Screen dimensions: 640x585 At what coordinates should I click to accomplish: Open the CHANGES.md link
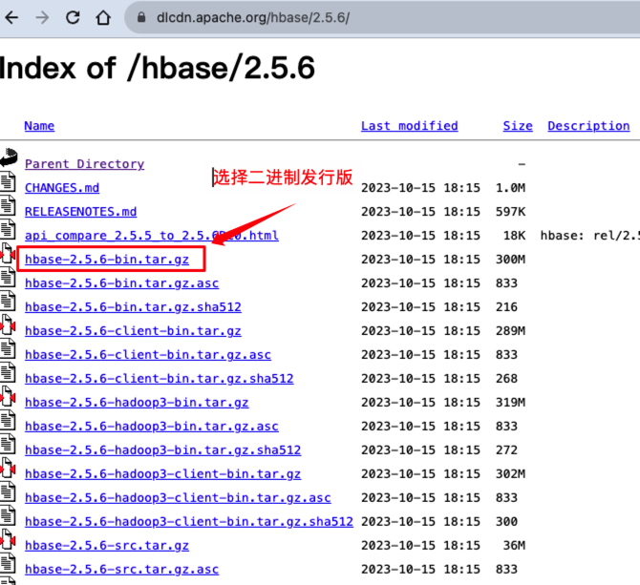pos(62,188)
